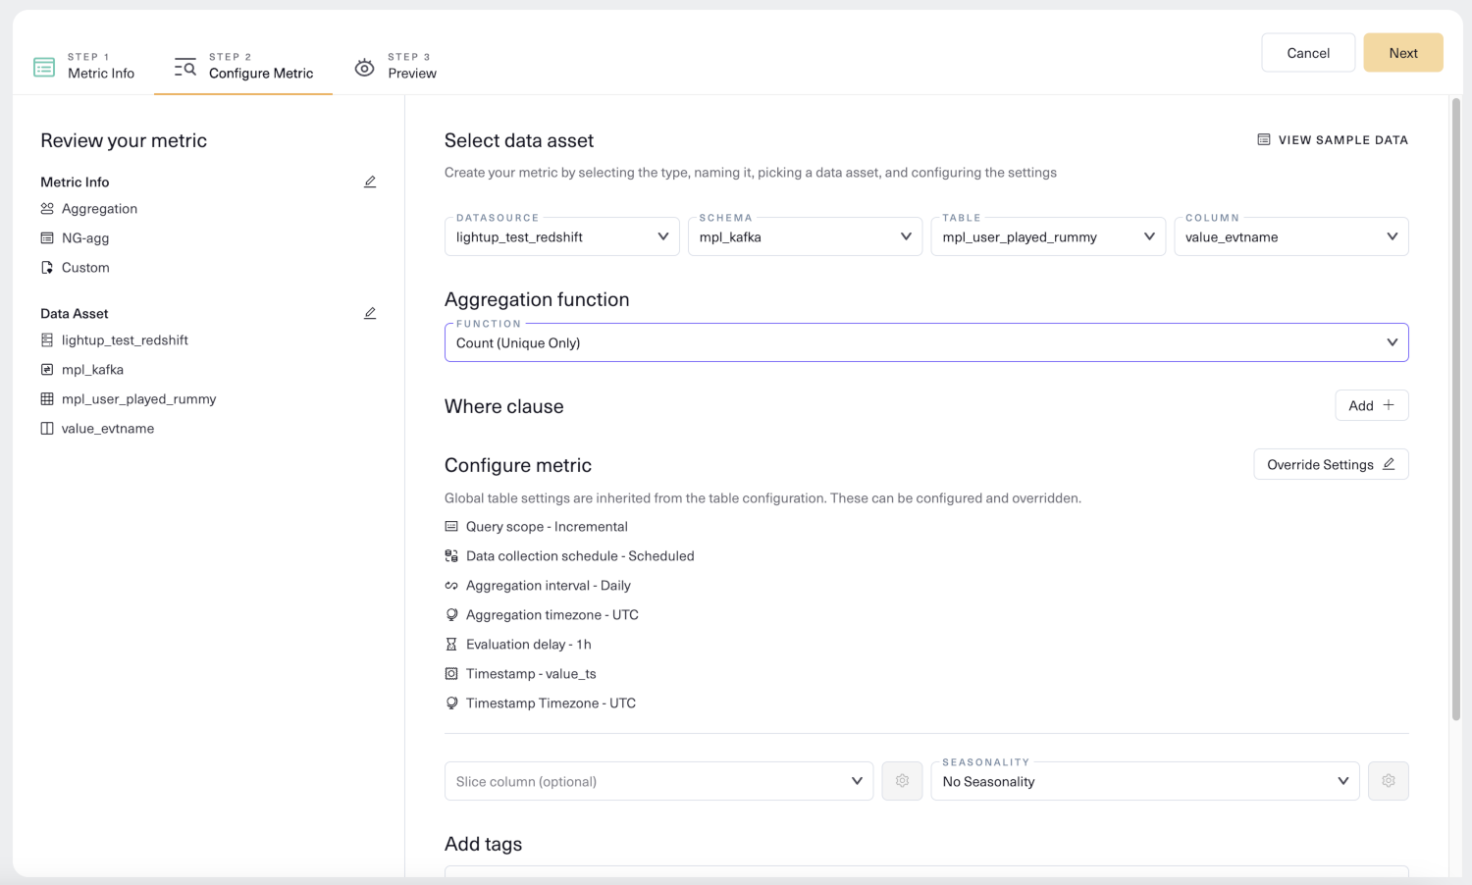Viewport: 1472px width, 885px height.
Task: Open the Column dropdown value_evtname
Action: point(1290,237)
